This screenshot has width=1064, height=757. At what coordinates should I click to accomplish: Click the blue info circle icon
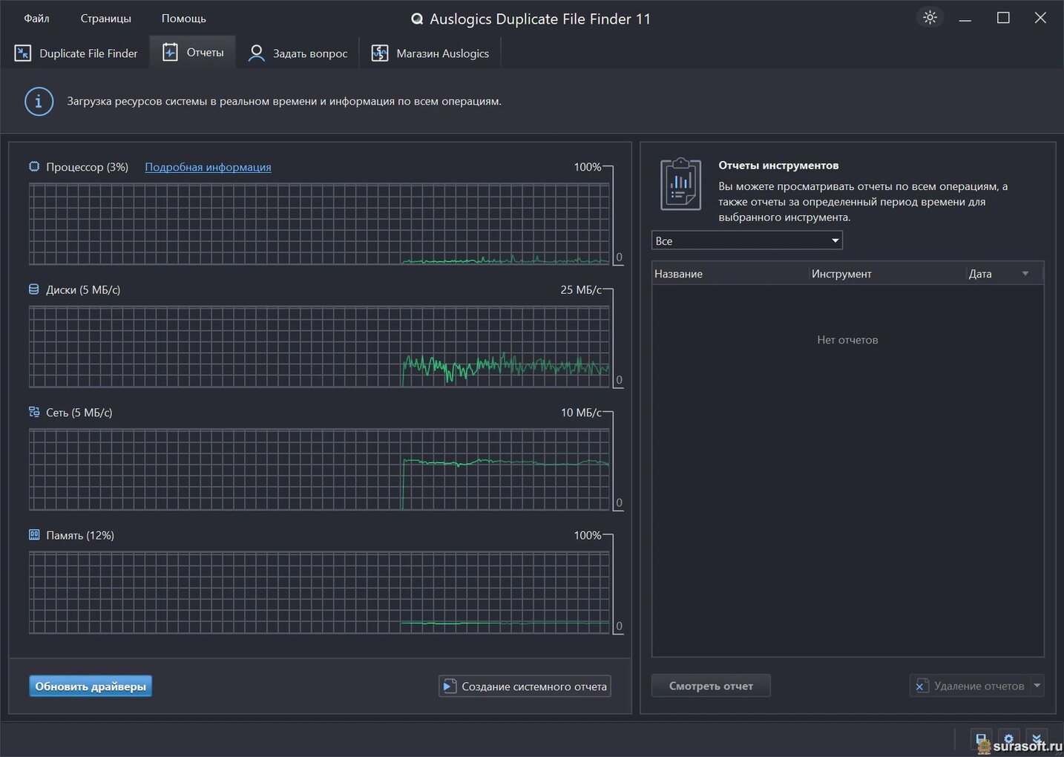click(x=39, y=102)
